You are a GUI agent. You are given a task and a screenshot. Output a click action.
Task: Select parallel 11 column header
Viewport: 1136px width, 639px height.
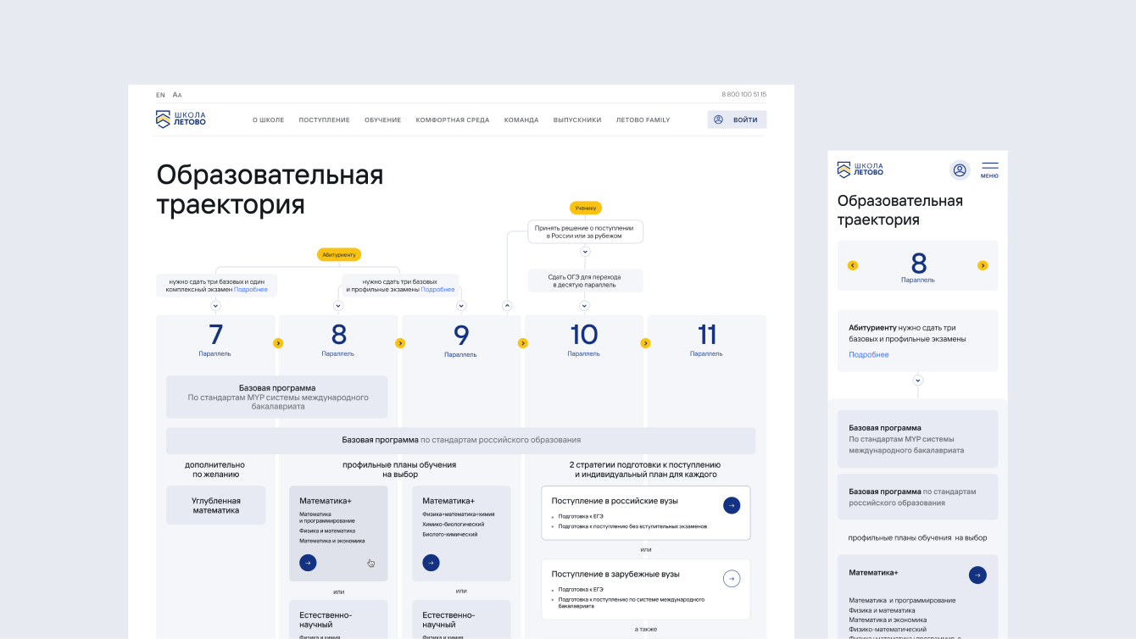pyautogui.click(x=707, y=339)
